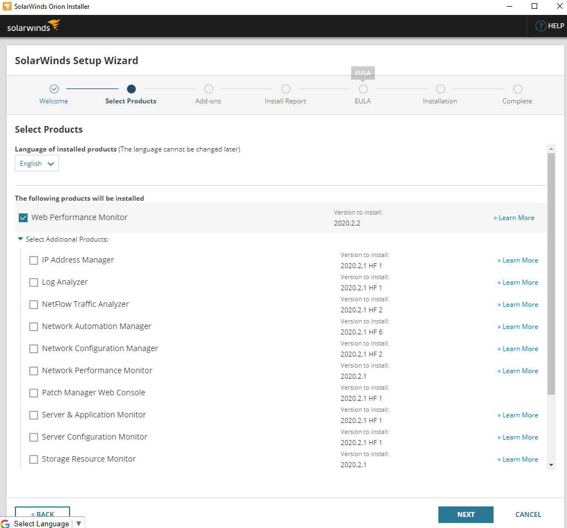567x528 pixels.
Task: Click Install Report step label
Action: point(285,101)
